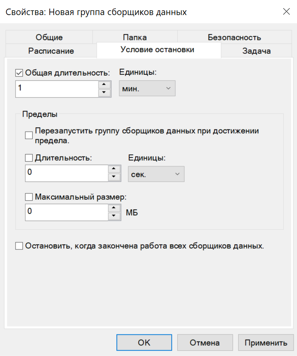Click the Применить button
297x356 pixels.
point(266,343)
